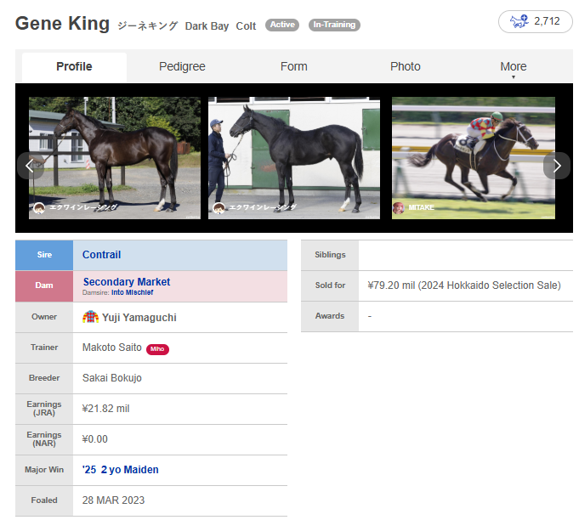Click the sold price ¥79.20 mil text
The image size is (579, 520).
click(464, 285)
